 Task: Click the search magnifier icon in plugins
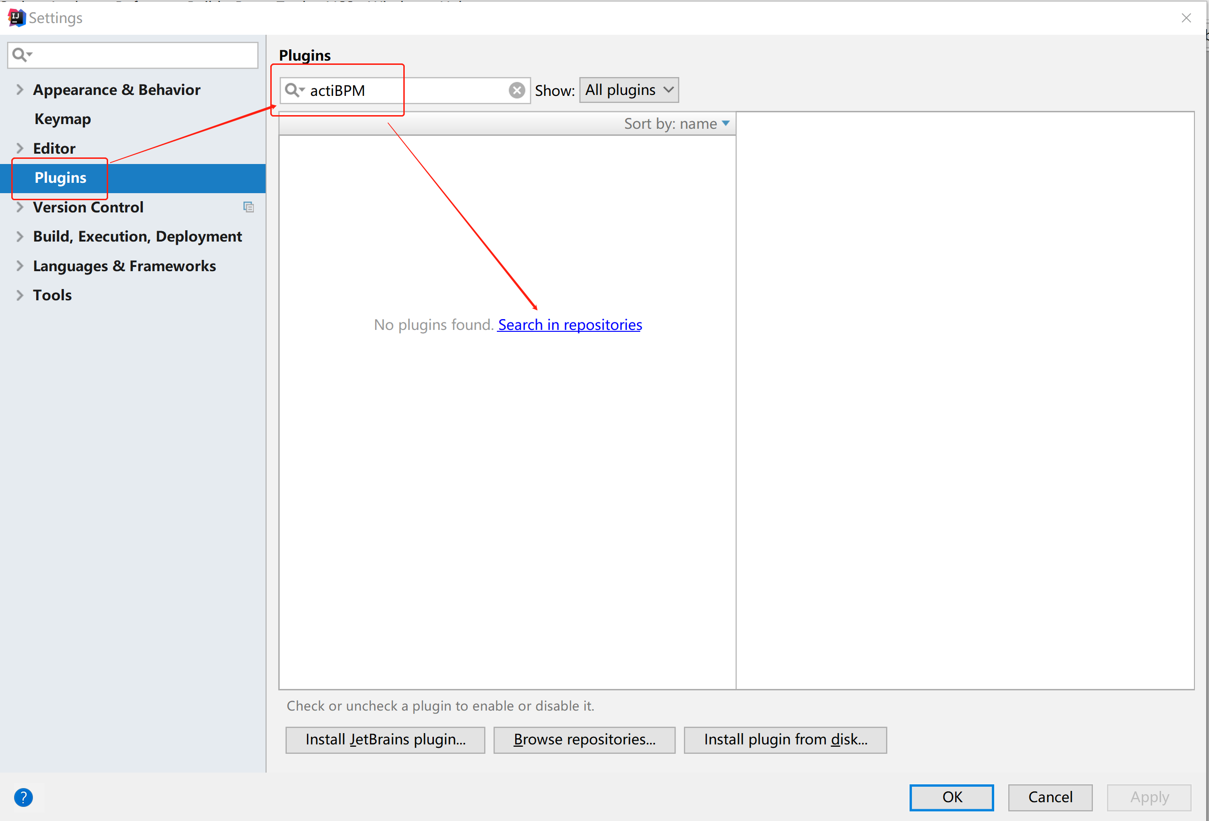[x=293, y=89]
